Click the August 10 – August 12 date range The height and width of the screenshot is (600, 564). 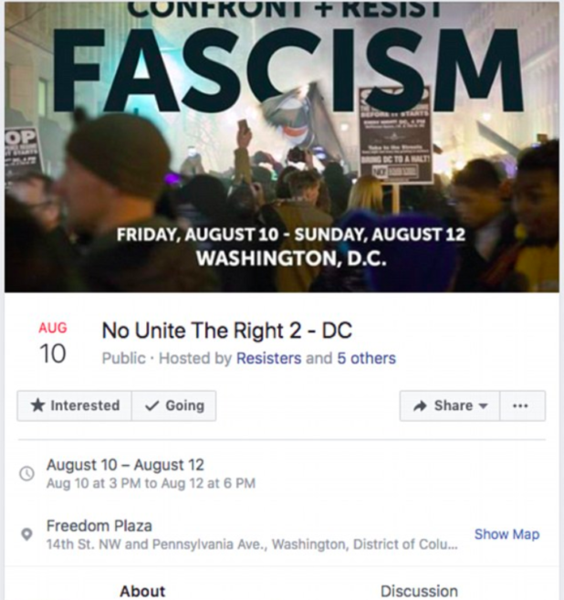126,466
